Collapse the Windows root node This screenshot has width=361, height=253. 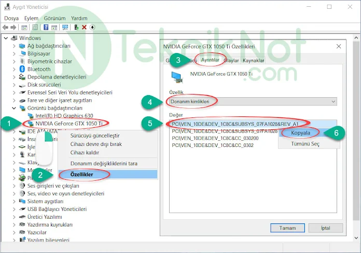[x=6, y=38]
